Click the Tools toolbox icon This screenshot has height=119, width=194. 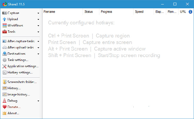click(4, 32)
